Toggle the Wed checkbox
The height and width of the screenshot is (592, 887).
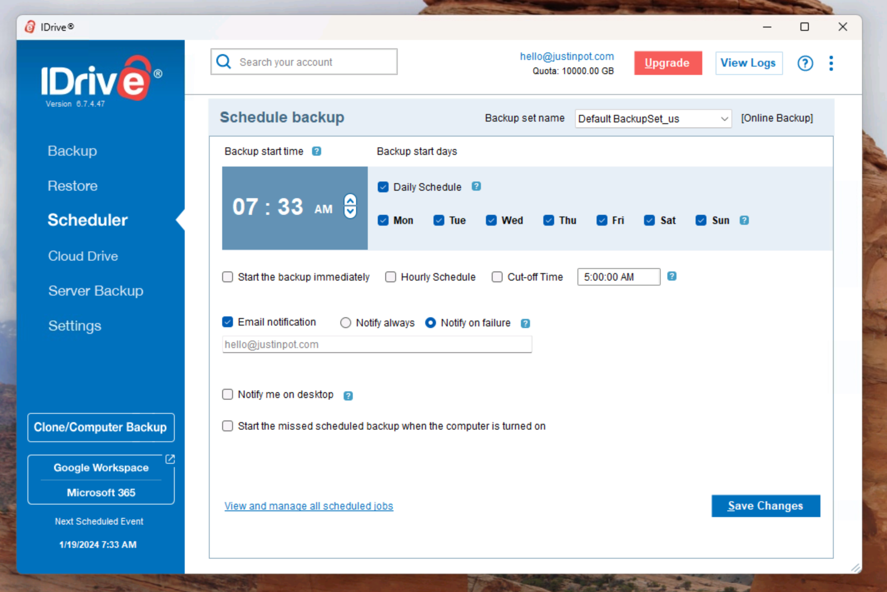491,220
